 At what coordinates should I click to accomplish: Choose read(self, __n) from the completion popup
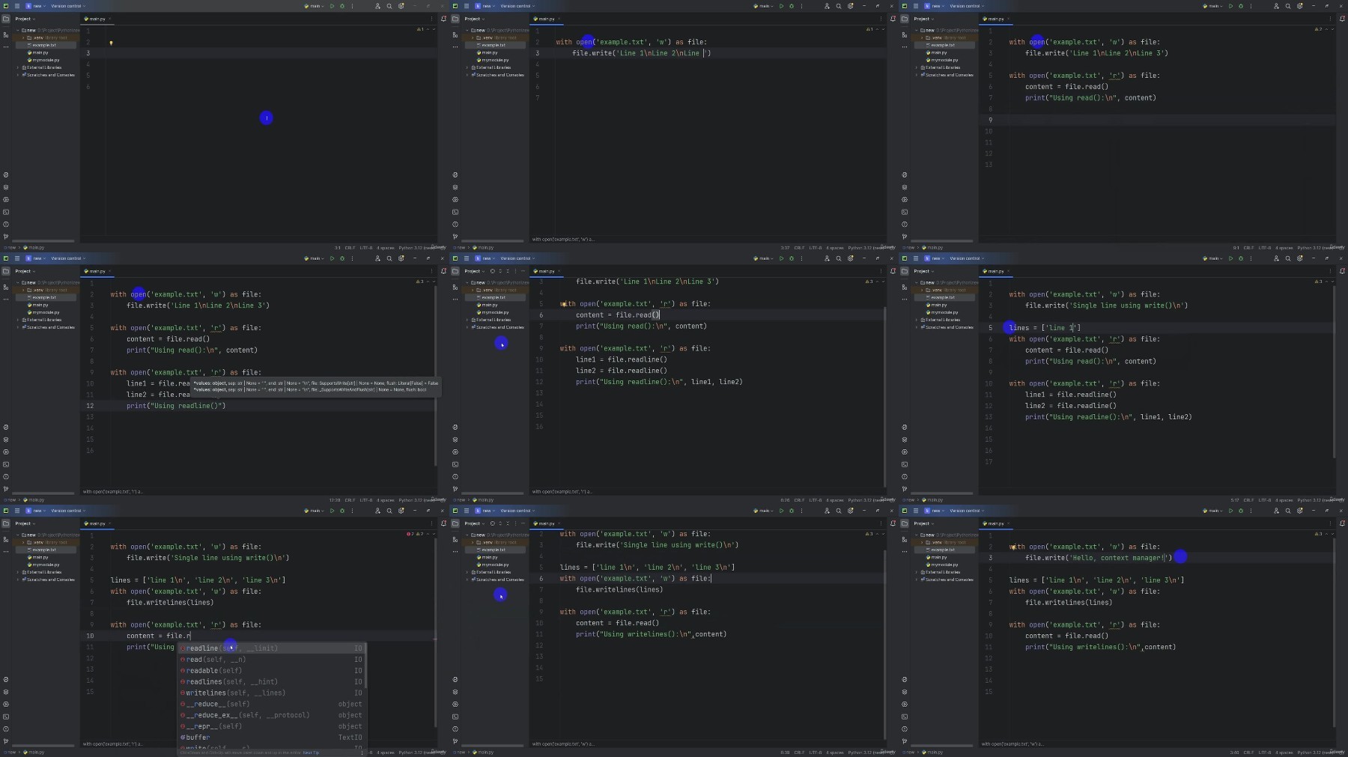(272, 660)
